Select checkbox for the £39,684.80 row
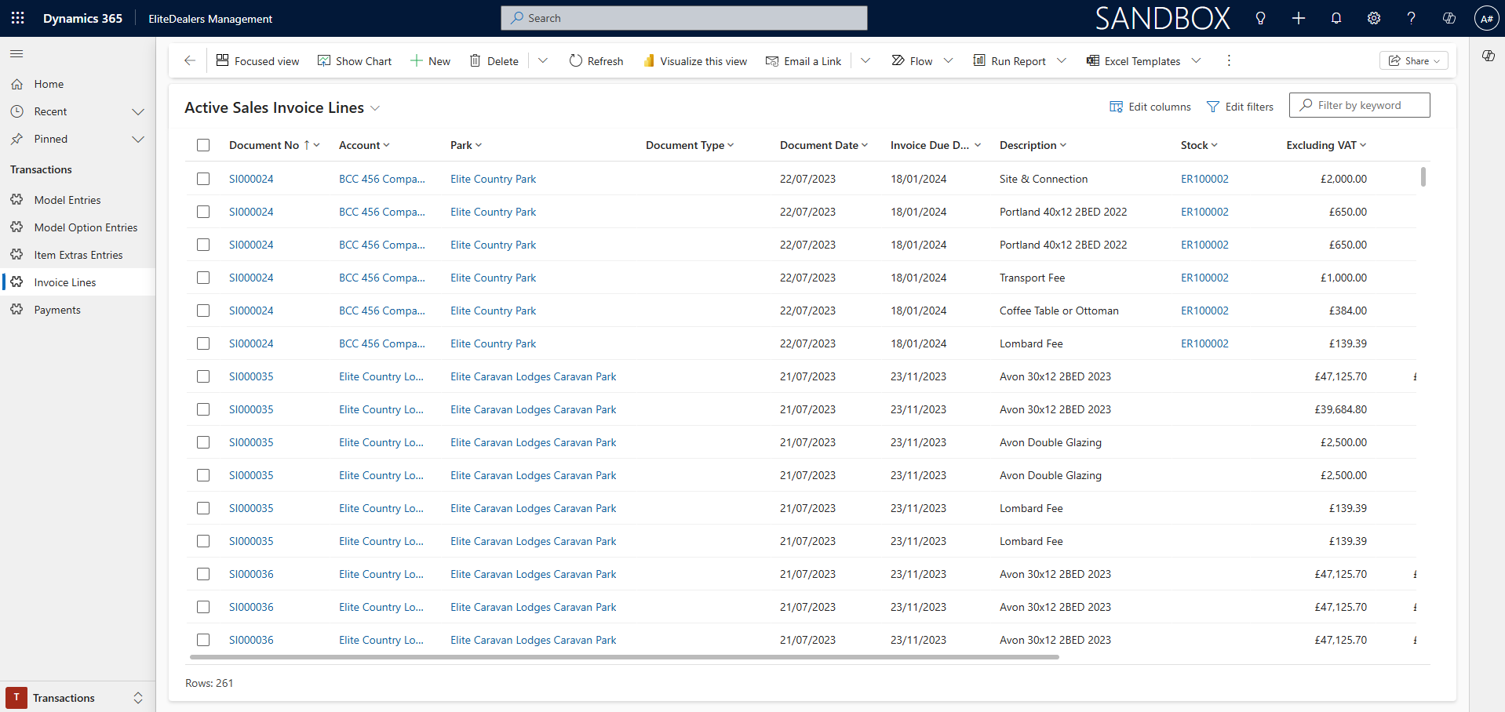This screenshot has width=1505, height=712. click(x=203, y=409)
